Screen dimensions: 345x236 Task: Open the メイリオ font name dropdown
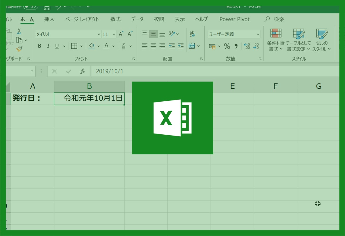pos(99,34)
